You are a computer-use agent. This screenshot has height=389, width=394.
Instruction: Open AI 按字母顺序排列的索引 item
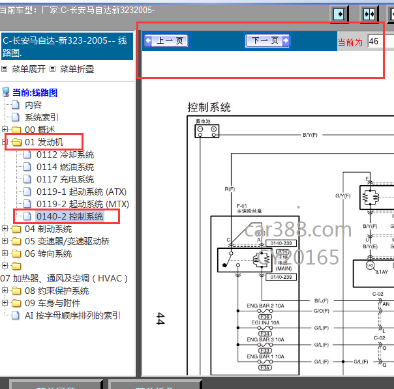[72, 315]
